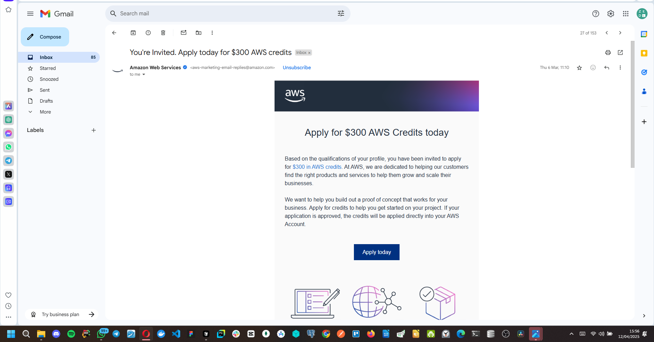Toggle the main menu hamburger button
654x342 pixels.
(x=30, y=14)
